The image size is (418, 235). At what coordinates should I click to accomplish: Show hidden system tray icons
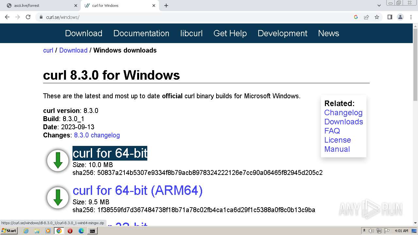point(364,231)
